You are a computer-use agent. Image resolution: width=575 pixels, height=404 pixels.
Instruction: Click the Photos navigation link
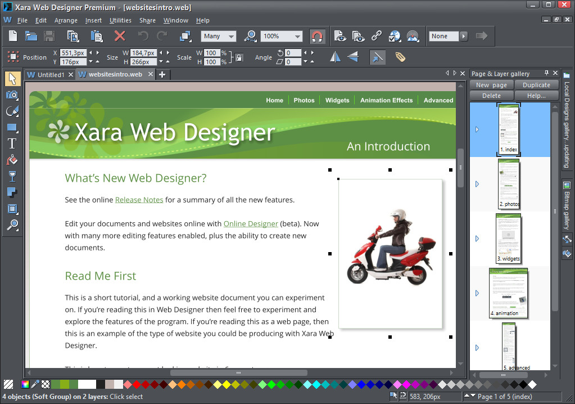[304, 100]
